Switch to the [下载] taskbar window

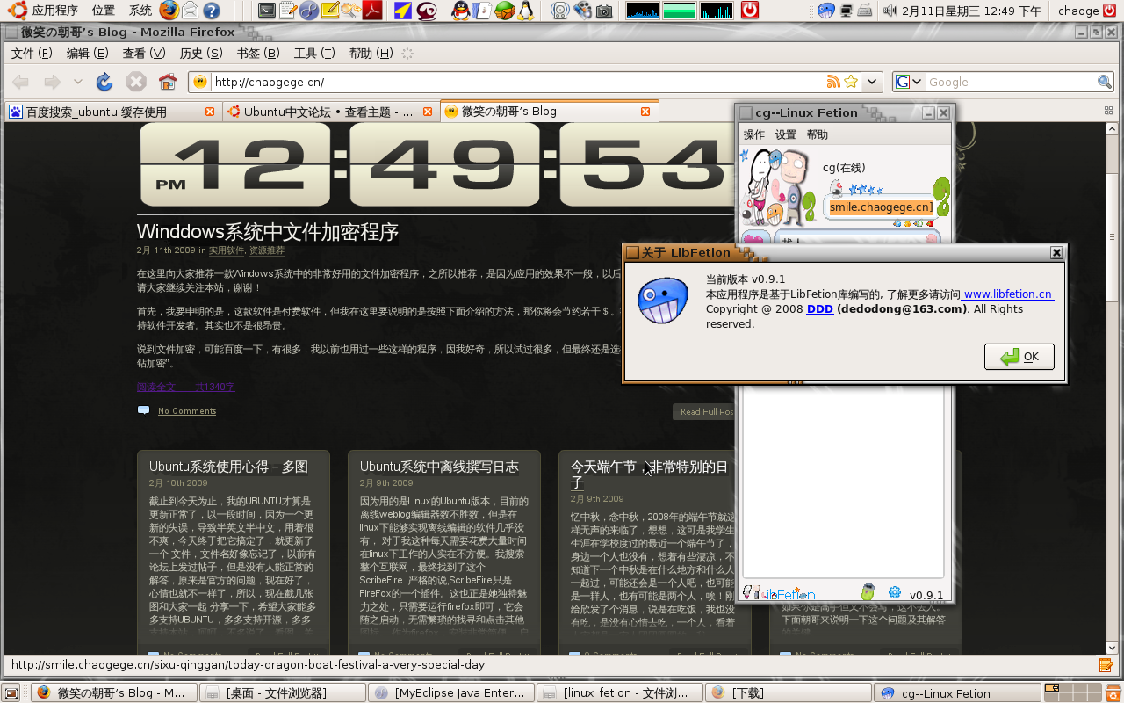pos(788,692)
